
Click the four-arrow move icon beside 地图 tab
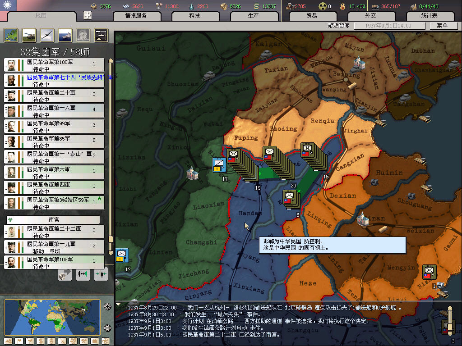click(88, 15)
